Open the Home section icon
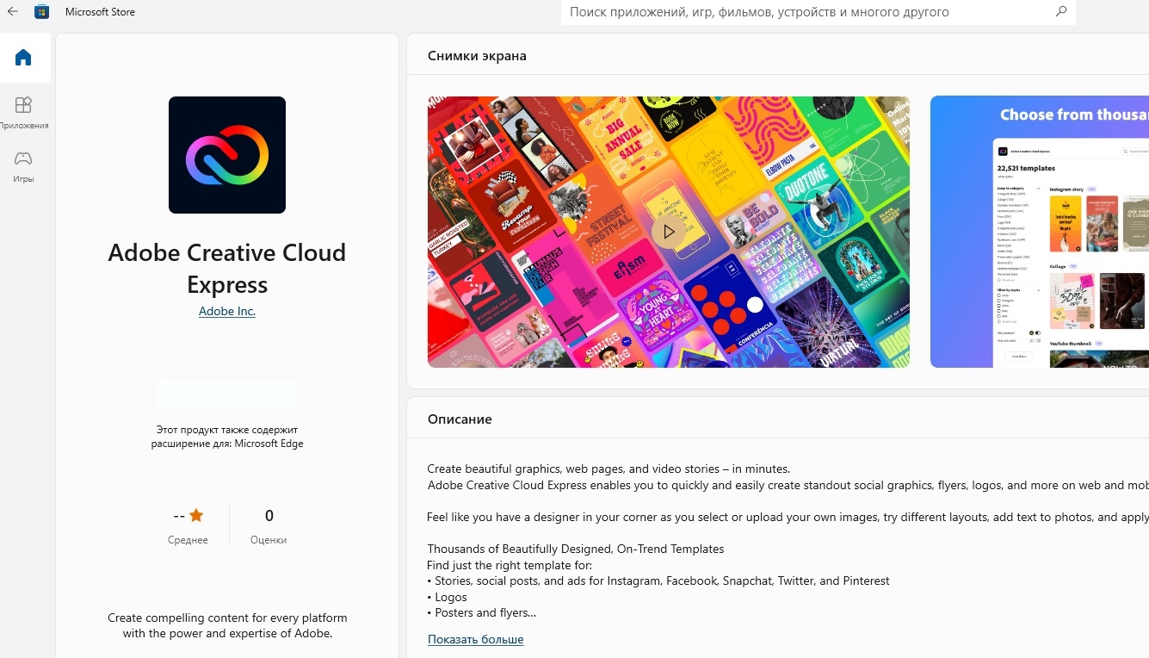This screenshot has height=658, width=1149. (24, 58)
